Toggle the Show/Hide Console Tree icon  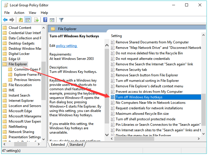tap(28, 20)
